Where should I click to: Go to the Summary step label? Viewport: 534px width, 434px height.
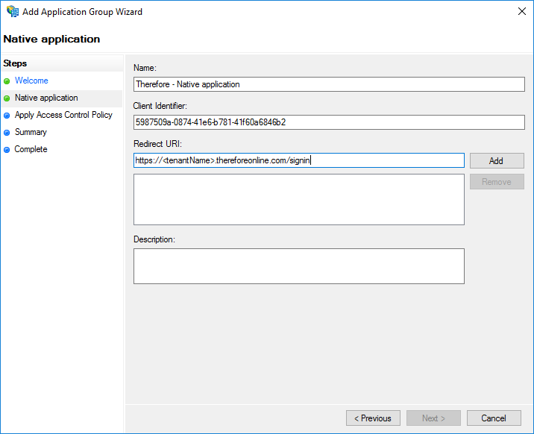(x=31, y=132)
